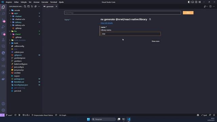Open the Testing flask icon
This screenshot has width=217, height=122.
tap(3, 40)
